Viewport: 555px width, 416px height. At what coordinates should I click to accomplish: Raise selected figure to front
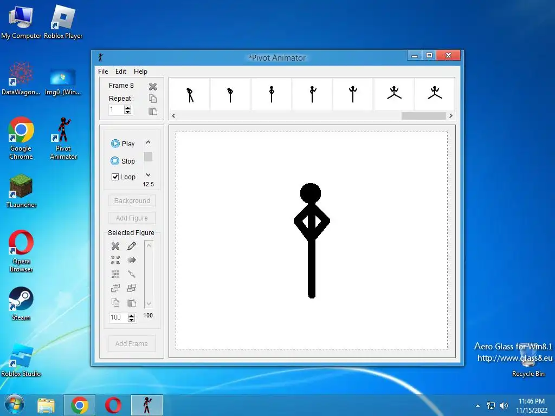pyautogui.click(x=115, y=288)
